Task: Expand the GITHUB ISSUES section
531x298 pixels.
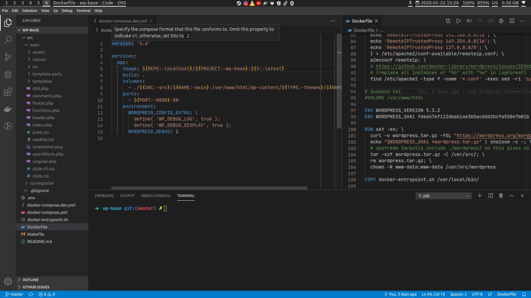Action: [x=52, y=287]
